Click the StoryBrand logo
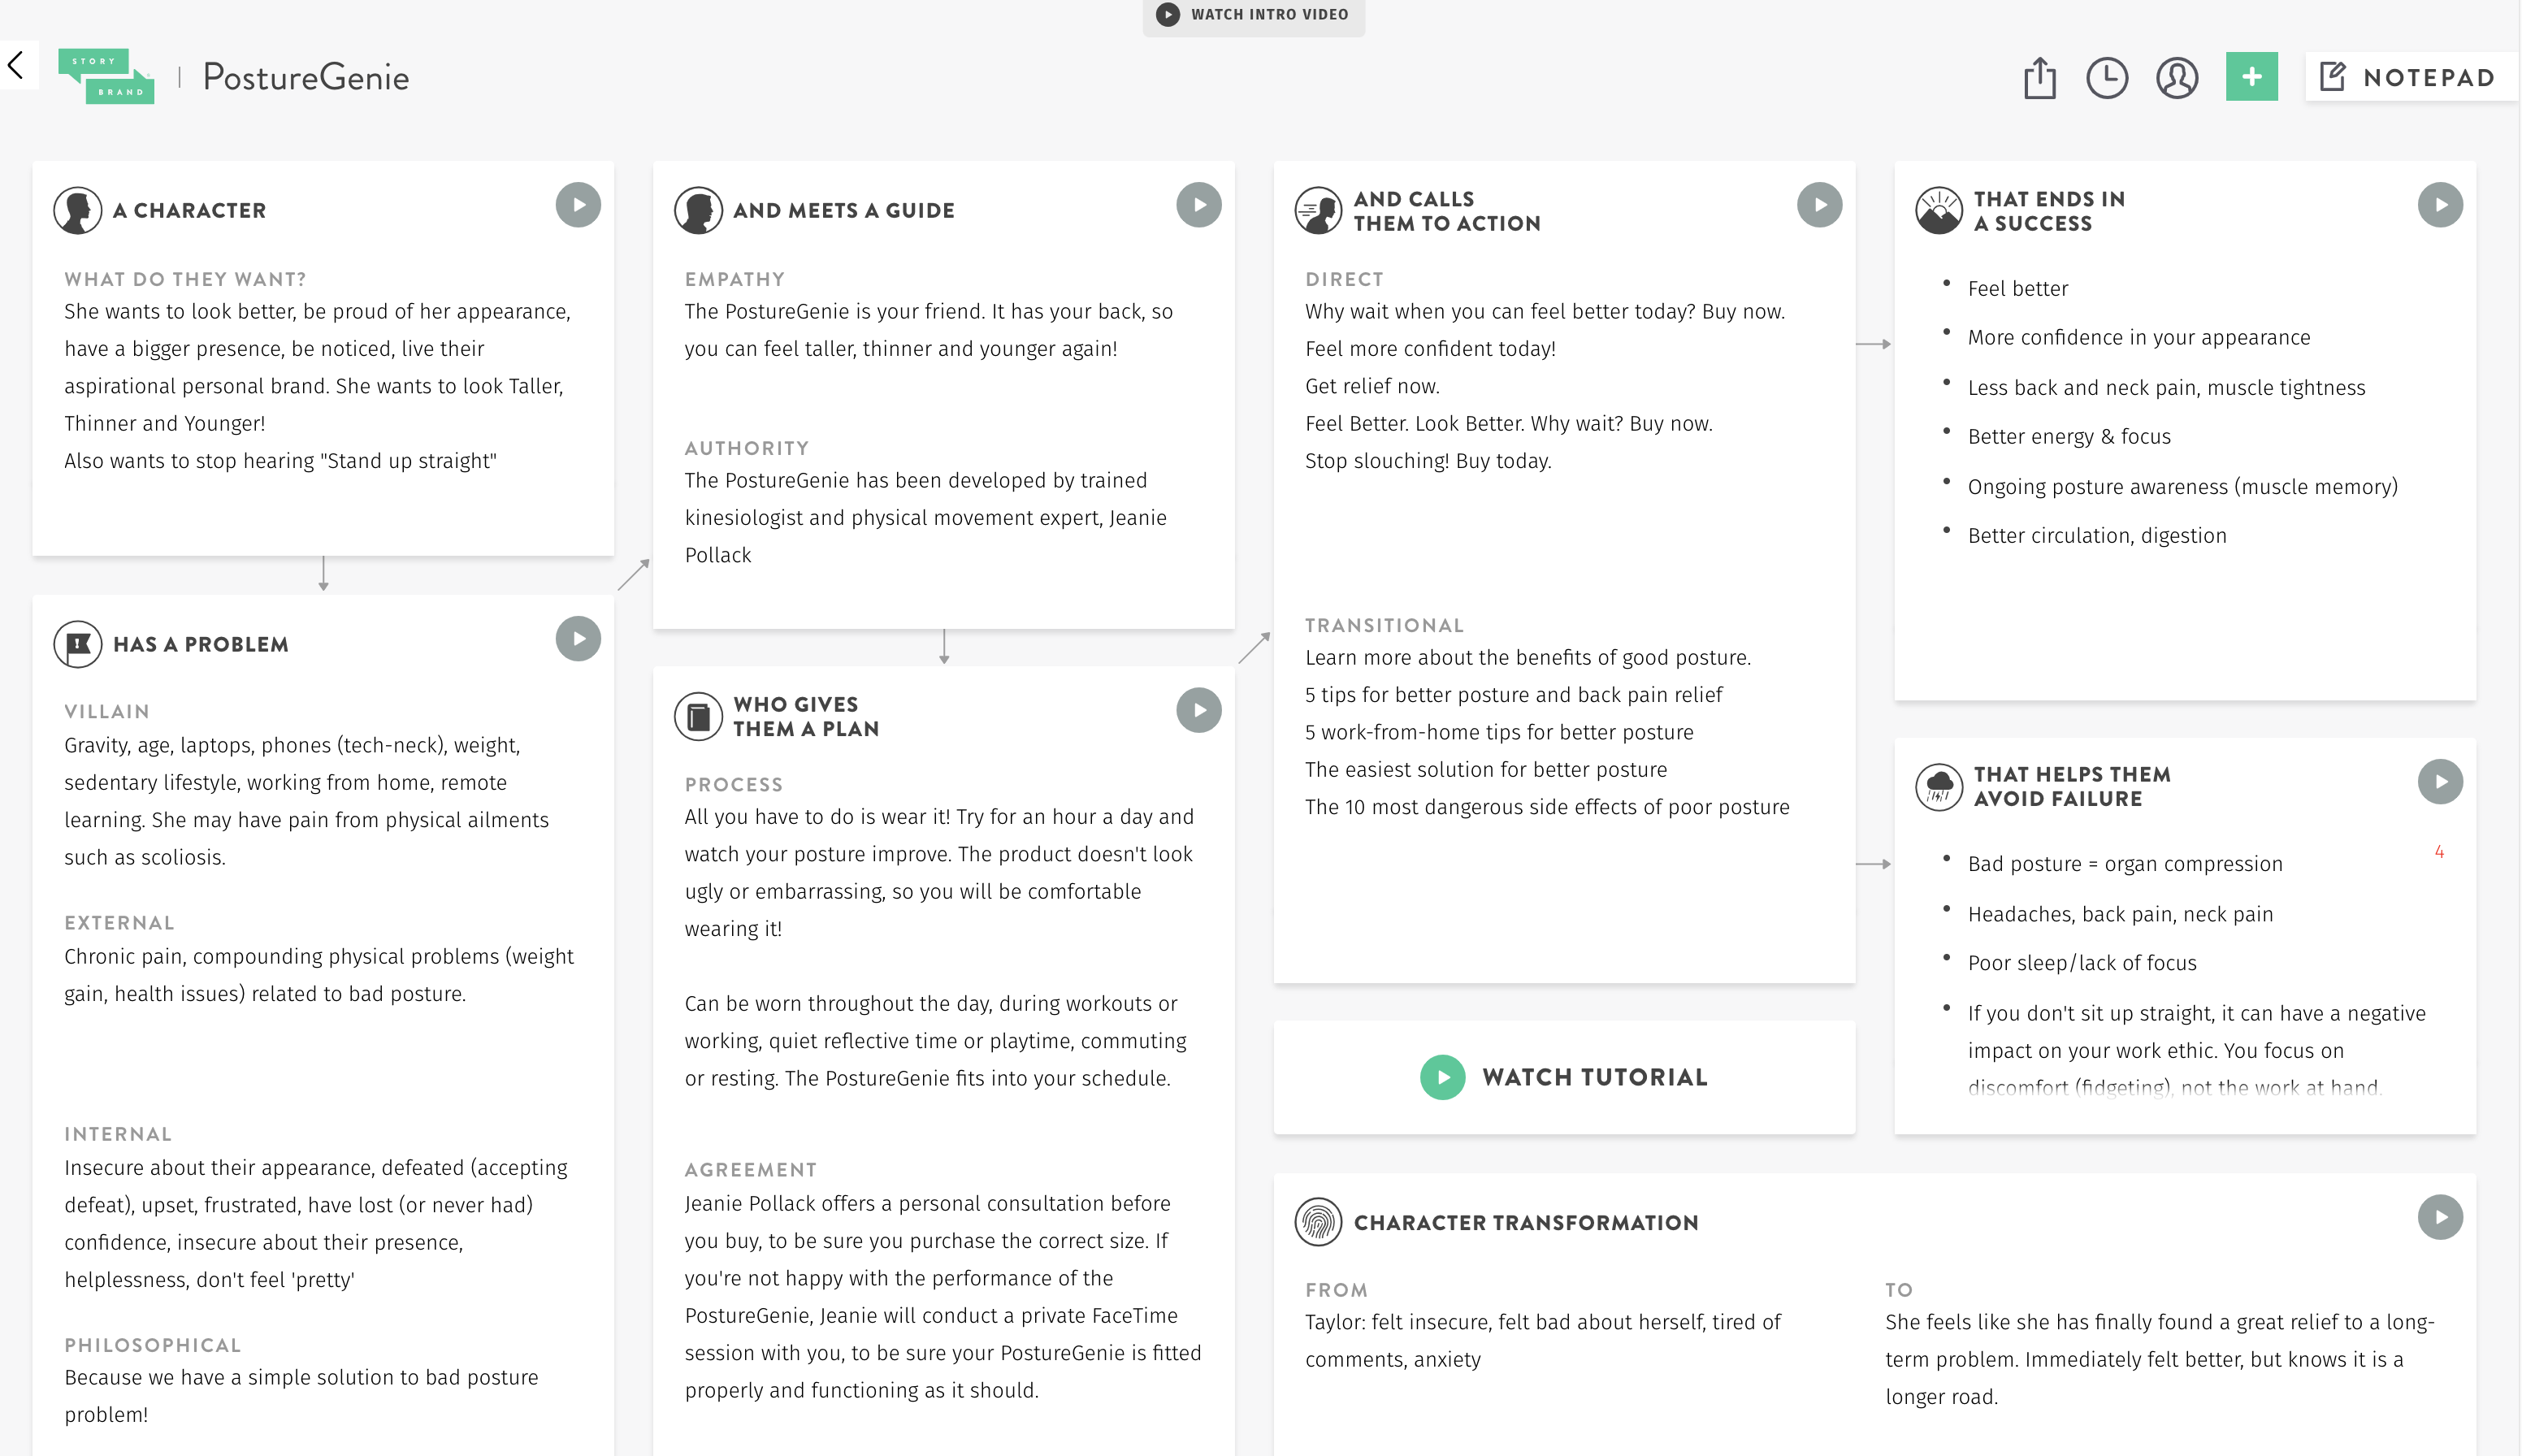The width and height of the screenshot is (2522, 1456). [x=106, y=76]
